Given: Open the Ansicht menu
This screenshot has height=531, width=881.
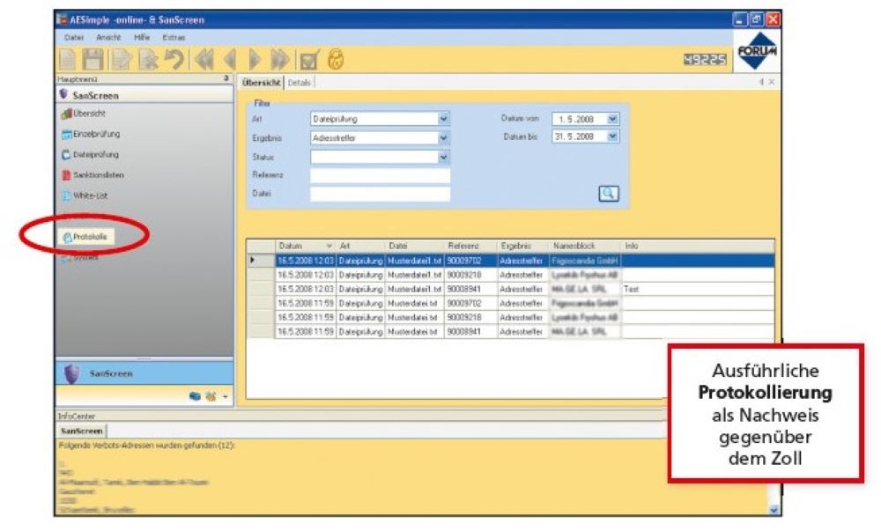Looking at the screenshot, I should pos(107,37).
